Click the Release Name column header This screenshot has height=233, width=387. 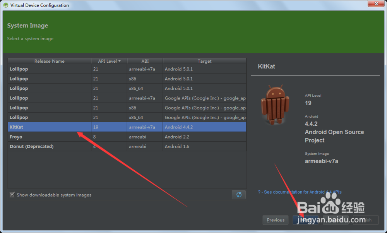tap(50, 61)
